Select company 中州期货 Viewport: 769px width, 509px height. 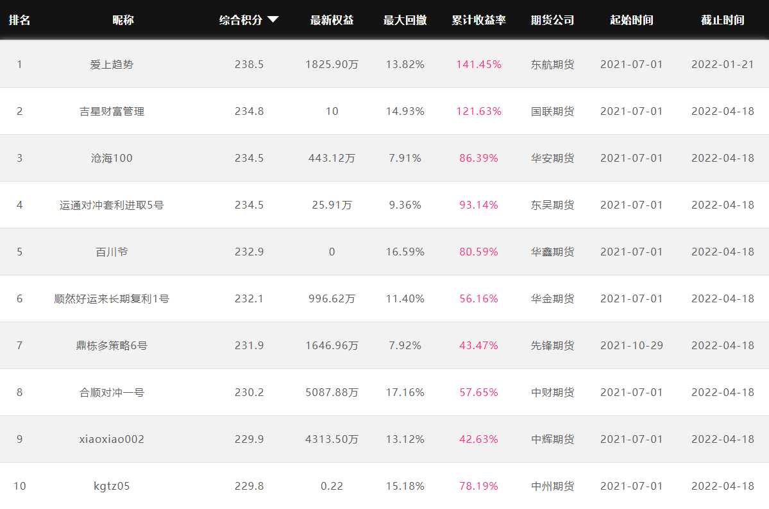553,487
